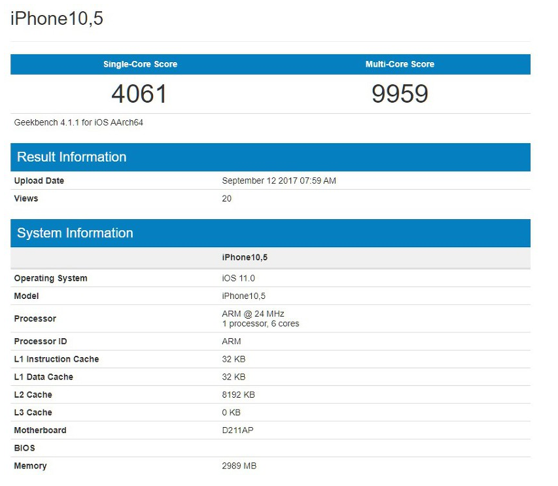The width and height of the screenshot is (558, 486).
Task: Click the System Information section header
Action: (x=75, y=233)
